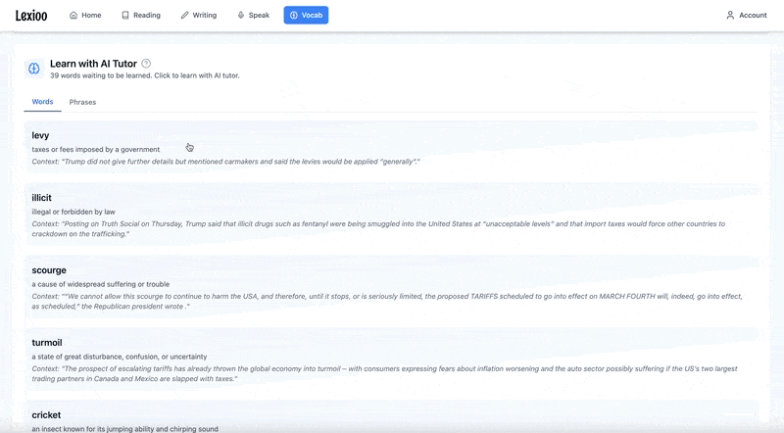Switch to the Words tab
The image size is (784, 433).
point(42,102)
